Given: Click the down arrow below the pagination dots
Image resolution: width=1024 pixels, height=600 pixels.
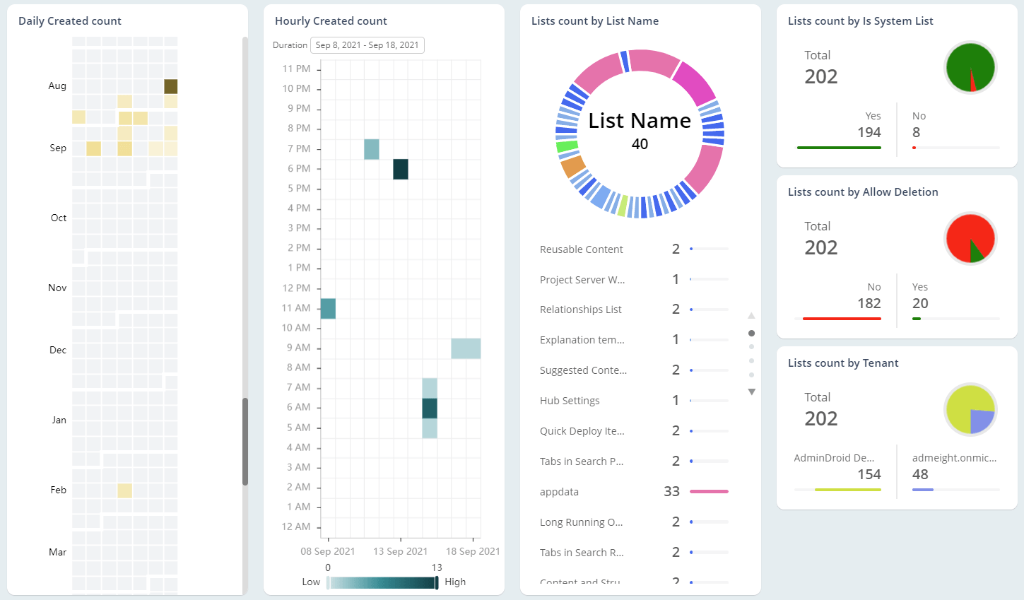Looking at the screenshot, I should tap(751, 391).
